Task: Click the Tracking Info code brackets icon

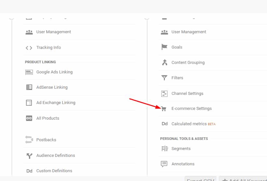Action: coord(29,48)
